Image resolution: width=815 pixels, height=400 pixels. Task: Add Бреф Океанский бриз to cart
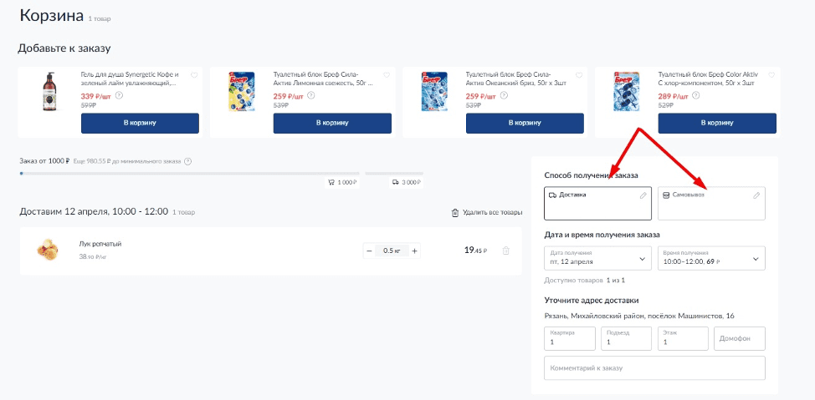point(525,123)
